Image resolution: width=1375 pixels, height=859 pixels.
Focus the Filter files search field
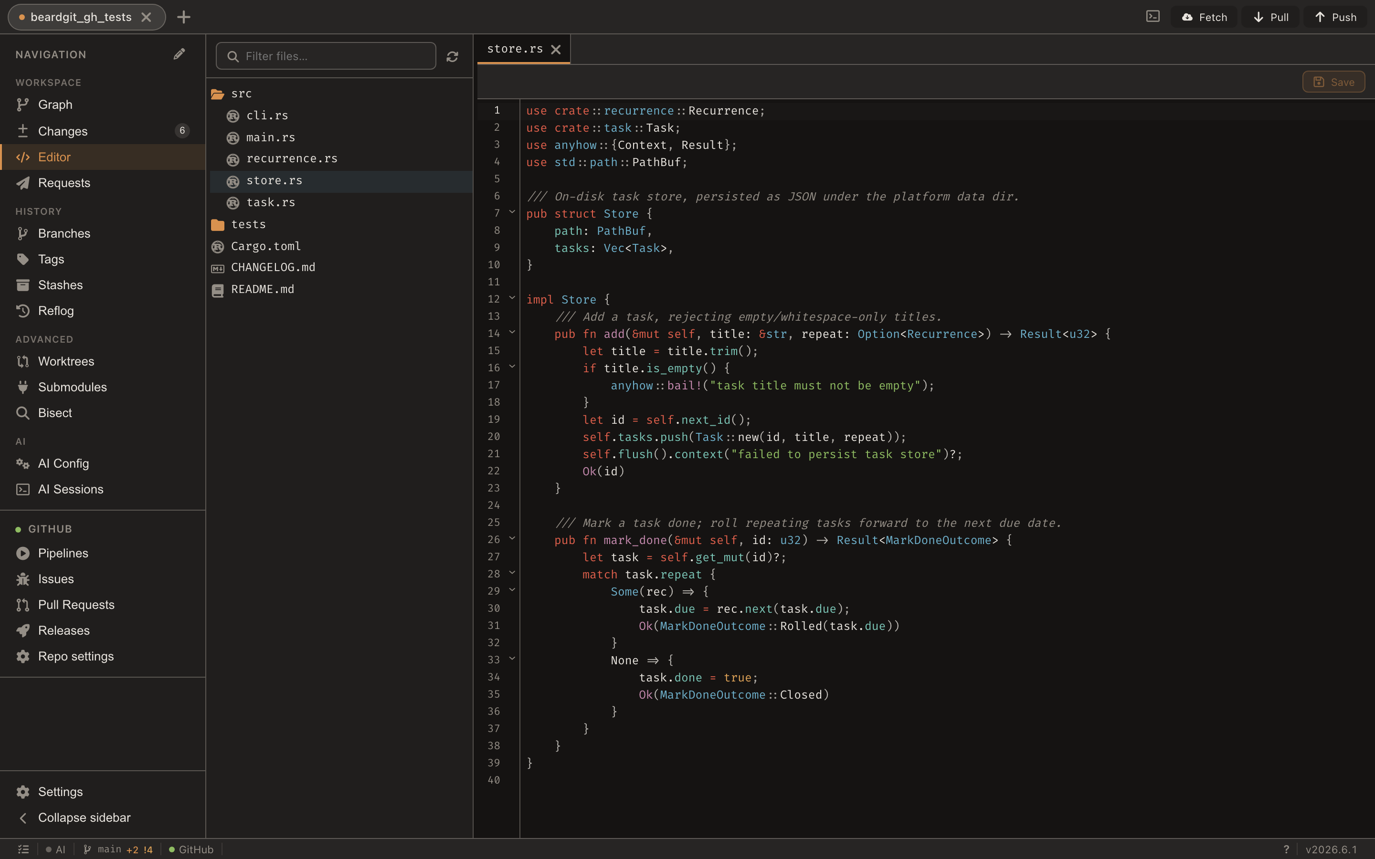(x=326, y=56)
